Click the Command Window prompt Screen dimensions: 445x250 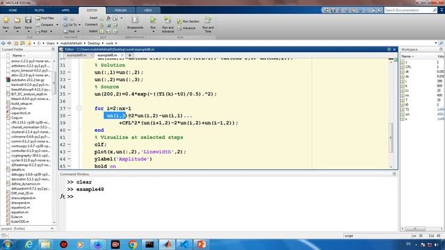[x=70, y=197]
